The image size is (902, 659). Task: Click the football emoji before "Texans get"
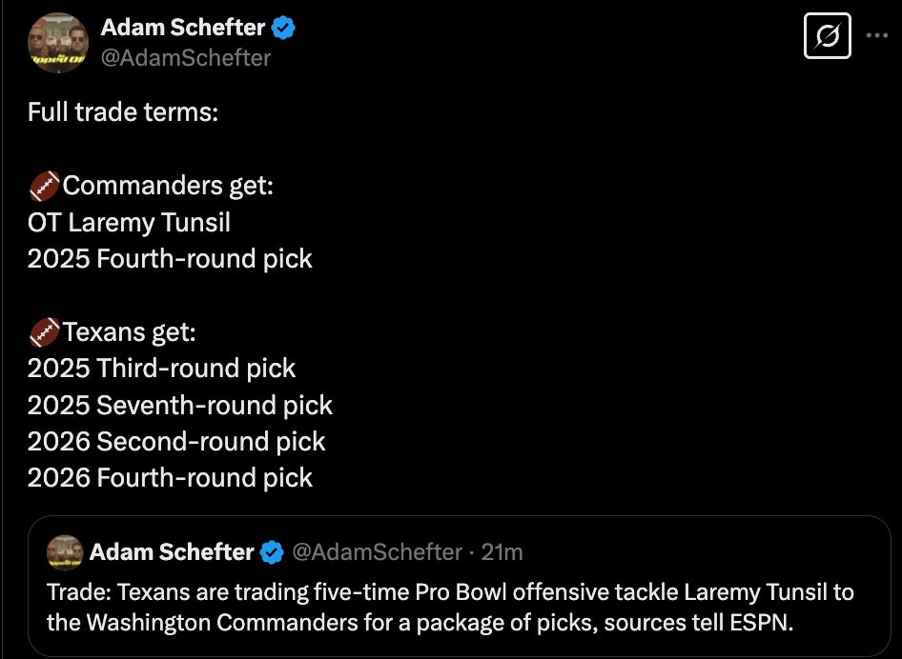[44, 332]
